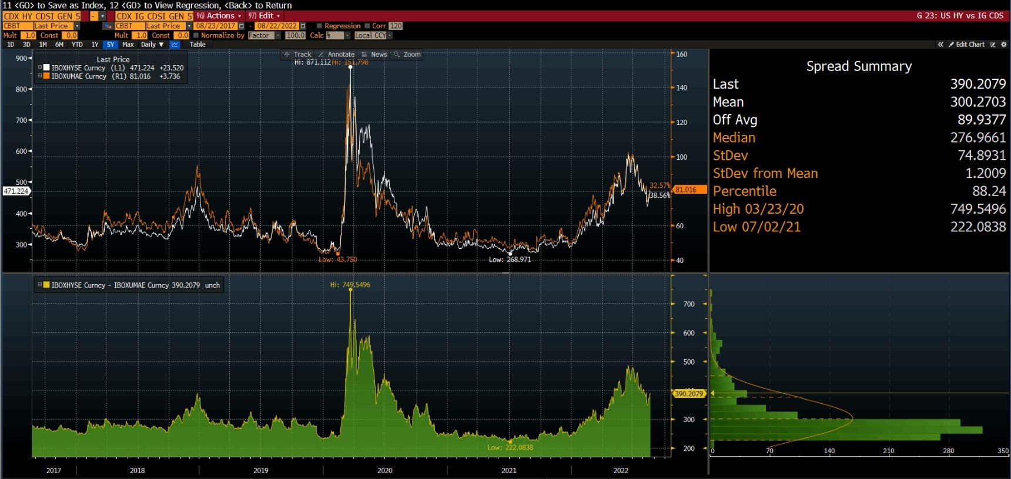
Task: Open second security Last Price dropdown
Action: tap(189, 26)
